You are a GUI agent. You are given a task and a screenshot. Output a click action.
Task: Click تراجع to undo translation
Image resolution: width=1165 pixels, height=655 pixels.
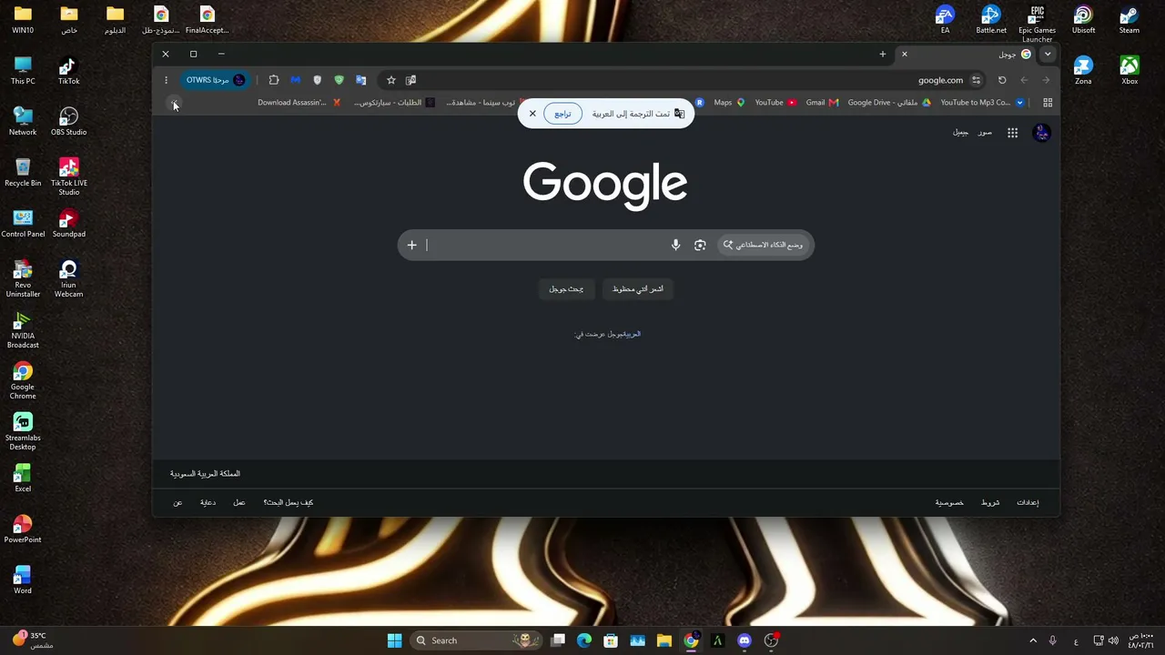tap(562, 114)
